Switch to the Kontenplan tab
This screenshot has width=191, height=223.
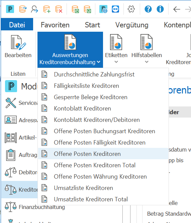click(177, 25)
